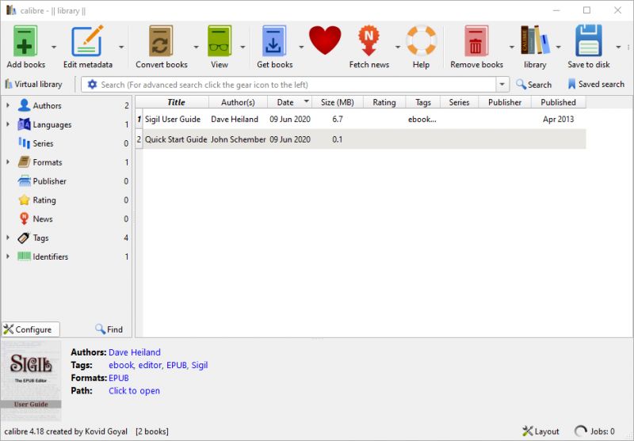
Task: Open the Add books dropdown arrow
Action: [54, 48]
